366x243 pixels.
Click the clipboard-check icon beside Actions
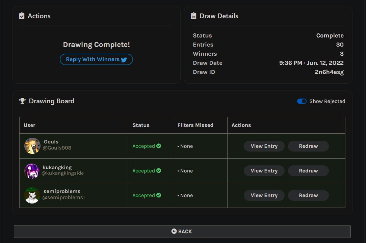tap(22, 16)
